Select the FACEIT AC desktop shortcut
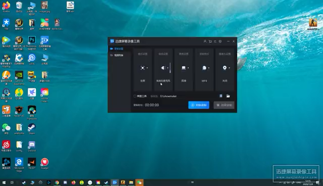 pyautogui.click(x=19, y=111)
